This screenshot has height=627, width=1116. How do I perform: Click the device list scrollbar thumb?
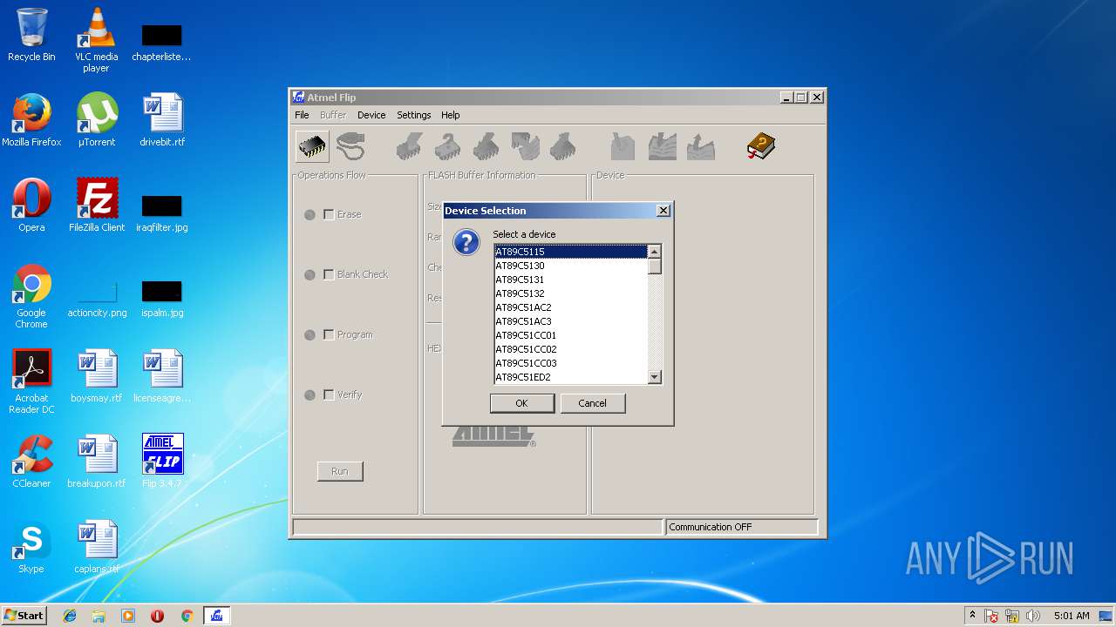point(655,266)
